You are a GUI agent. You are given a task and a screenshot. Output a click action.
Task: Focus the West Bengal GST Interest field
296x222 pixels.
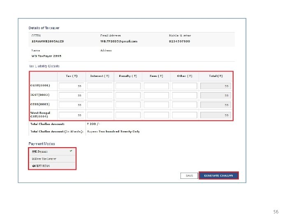click(x=99, y=115)
